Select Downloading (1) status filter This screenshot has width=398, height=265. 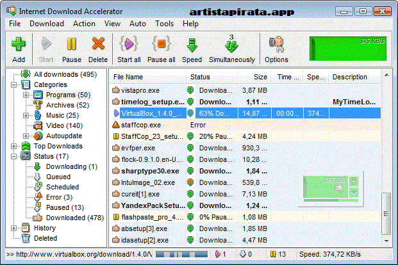click(72, 166)
